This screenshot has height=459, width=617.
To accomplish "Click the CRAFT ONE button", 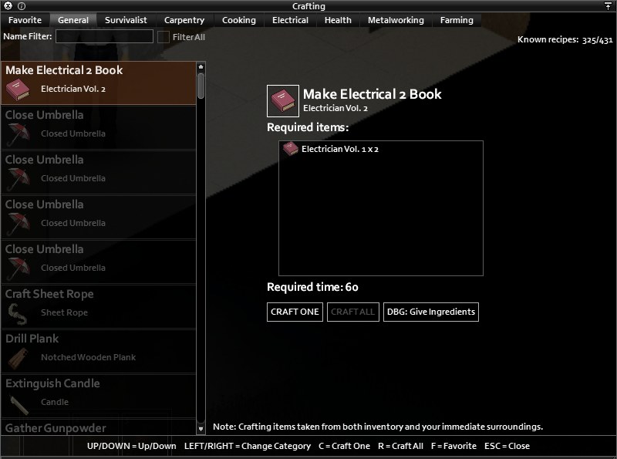I will coord(295,312).
